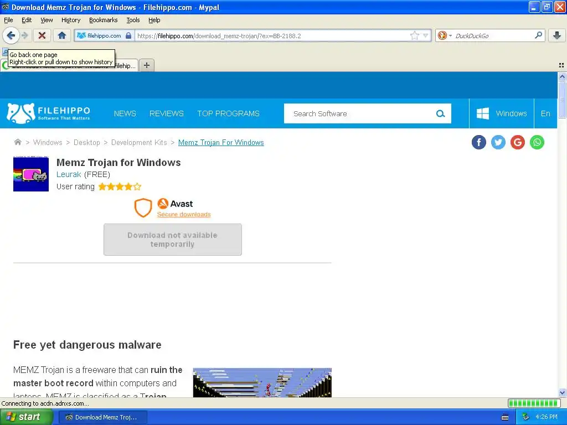The image size is (567, 425).
Task: Open the downloads arrow button
Action: tap(557, 35)
